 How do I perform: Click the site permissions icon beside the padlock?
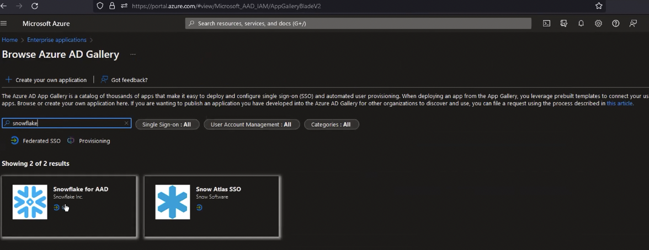pyautogui.click(x=124, y=6)
